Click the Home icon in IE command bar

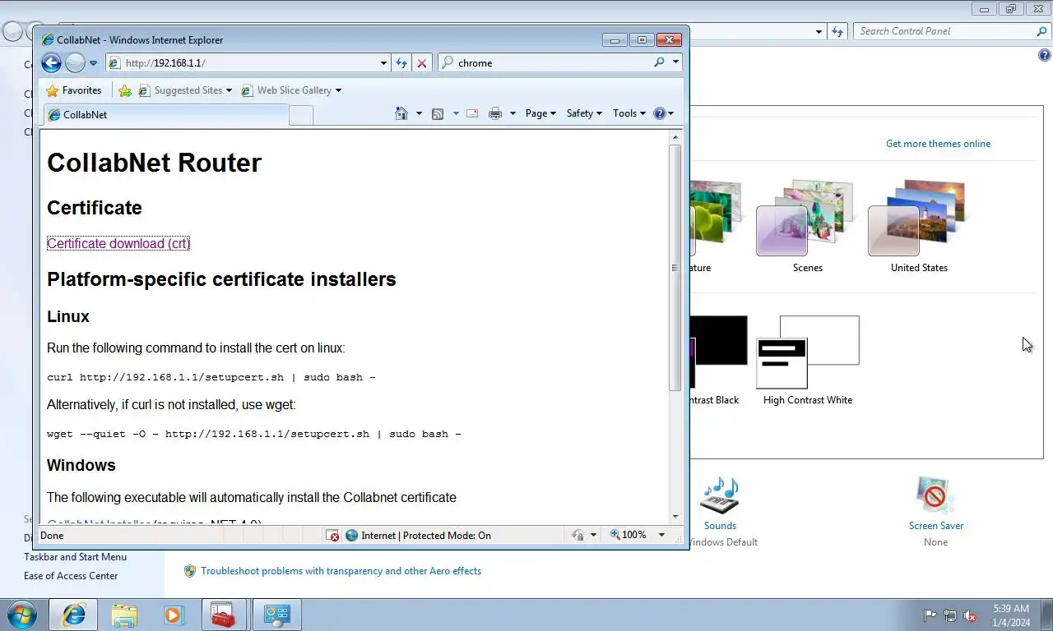401,113
